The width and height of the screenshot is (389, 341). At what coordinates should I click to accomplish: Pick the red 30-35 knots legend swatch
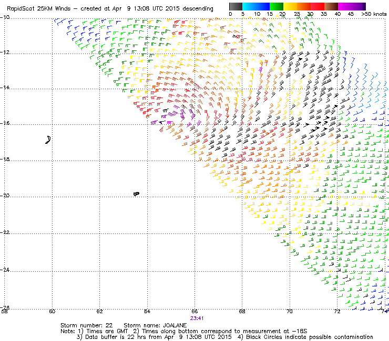[318, 6]
